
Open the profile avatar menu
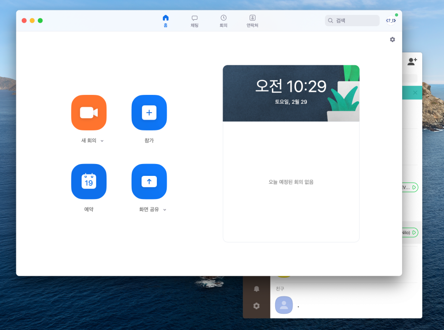[x=391, y=20]
